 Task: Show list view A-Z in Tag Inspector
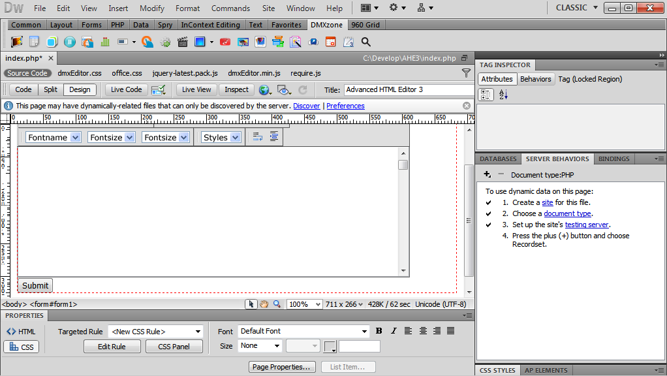[x=503, y=95]
